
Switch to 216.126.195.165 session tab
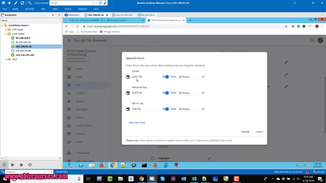(122, 15)
